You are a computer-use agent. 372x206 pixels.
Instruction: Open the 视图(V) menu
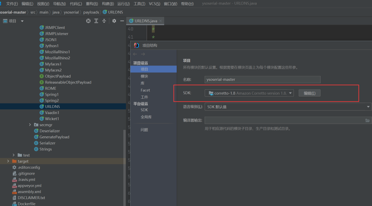pyautogui.click(x=43, y=3)
